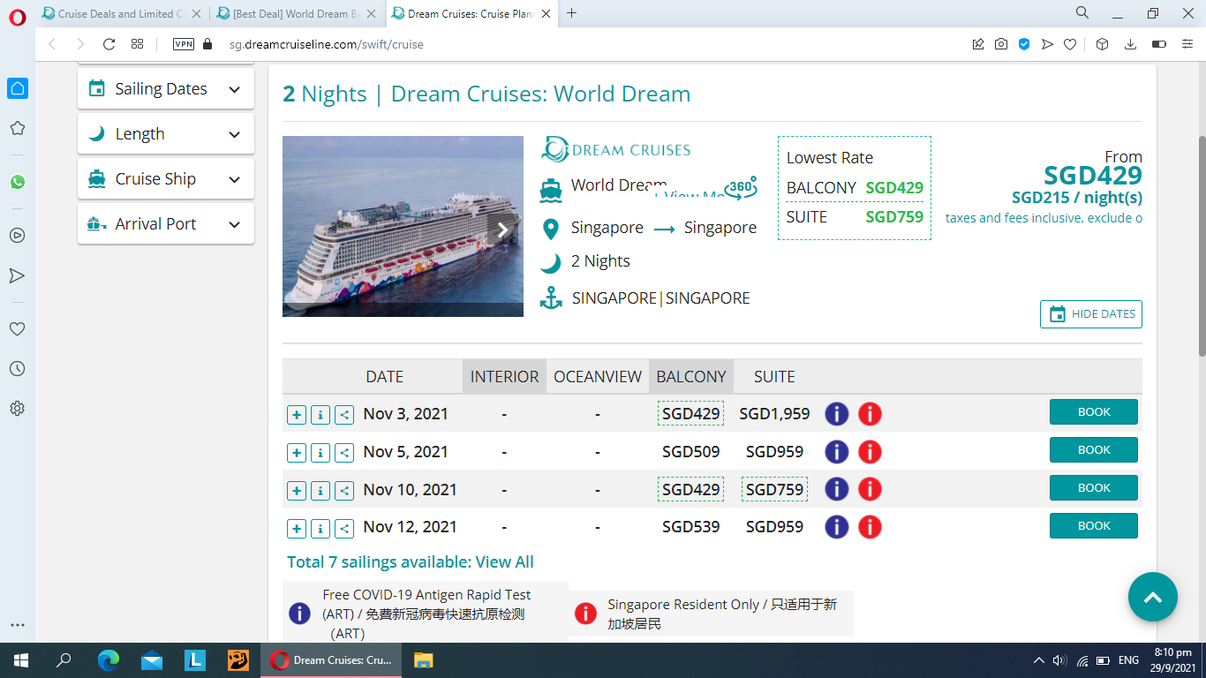Open WhatsApp in Opera sidebar
Viewport: 1206px width, 678px height.
(17, 182)
